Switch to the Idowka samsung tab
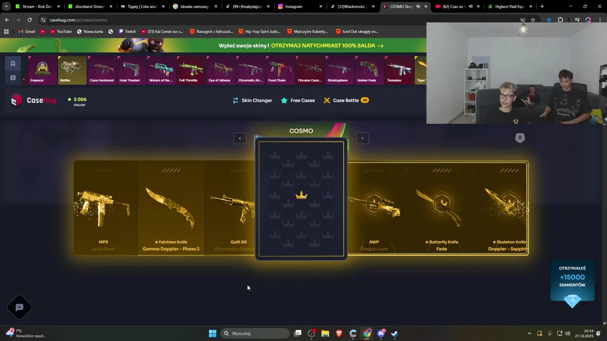The width and height of the screenshot is (607, 341). tap(195, 7)
